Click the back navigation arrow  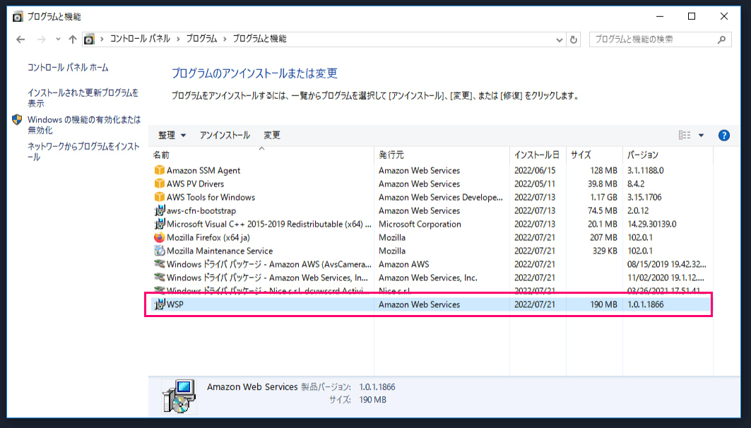coord(20,40)
